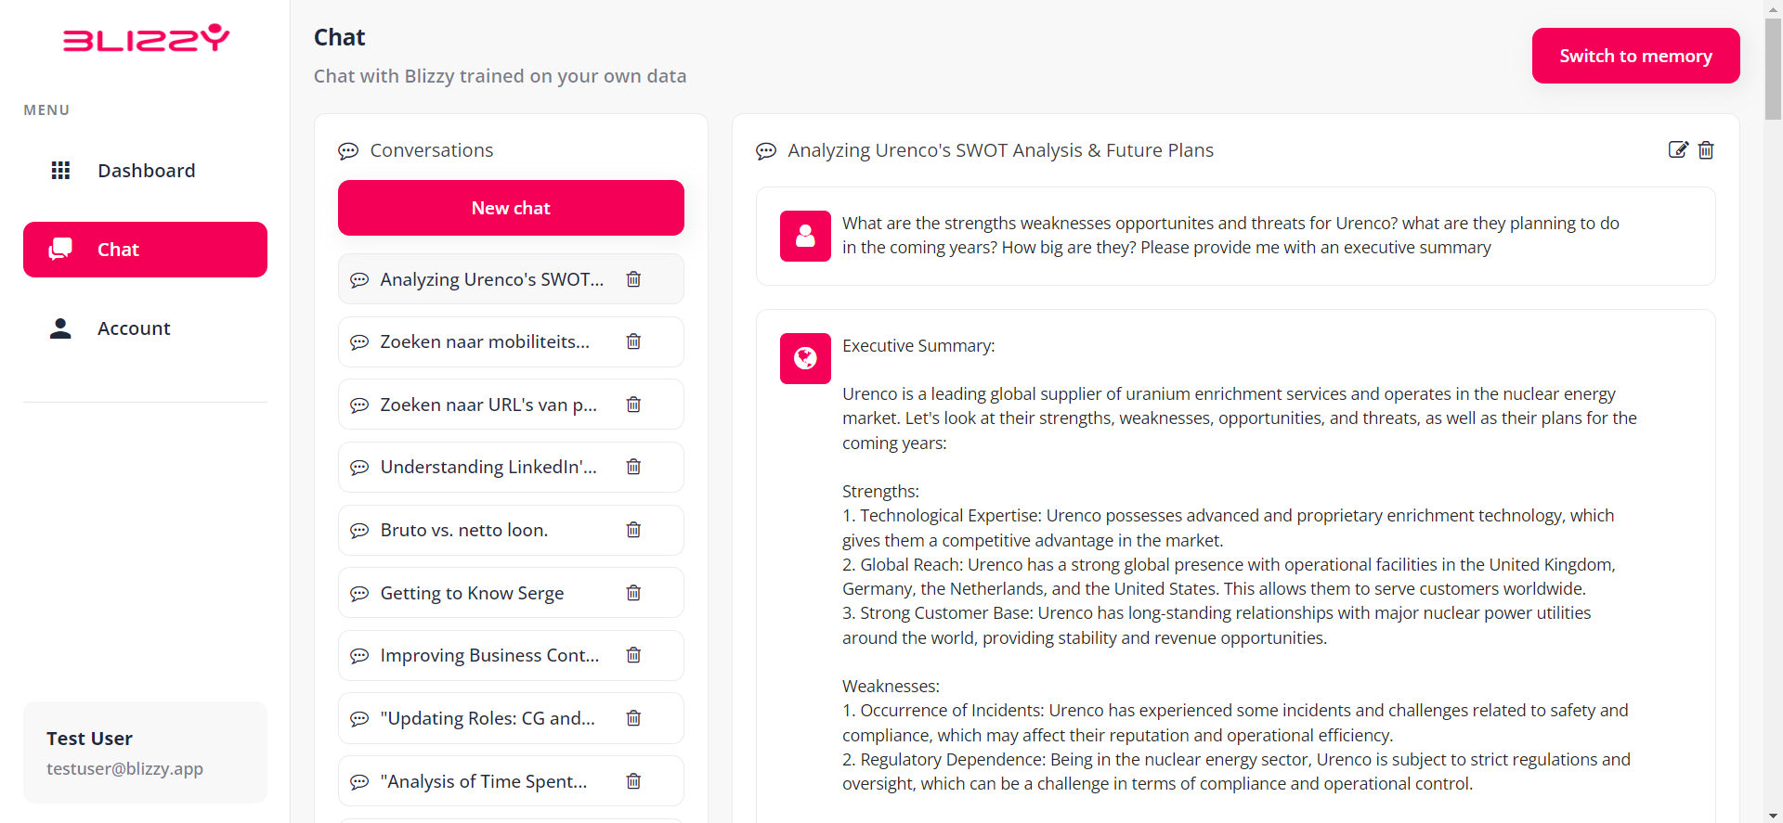Open Test User profile card
The image size is (1783, 823).
(145, 752)
